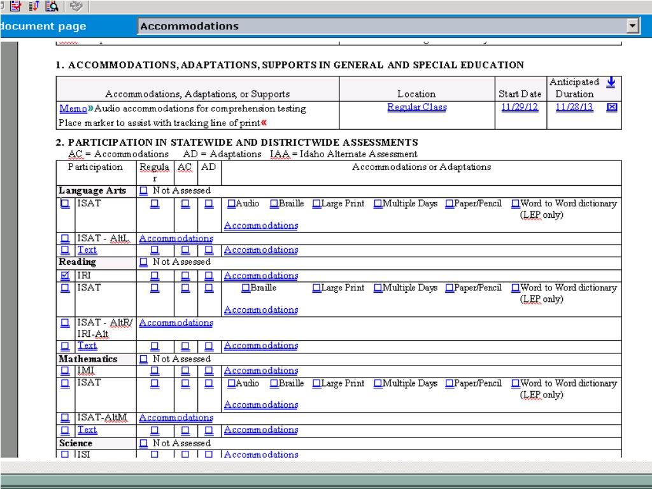Tick AD checkbox in Language Arts ISAT row
The image size is (652, 489).
click(209, 204)
